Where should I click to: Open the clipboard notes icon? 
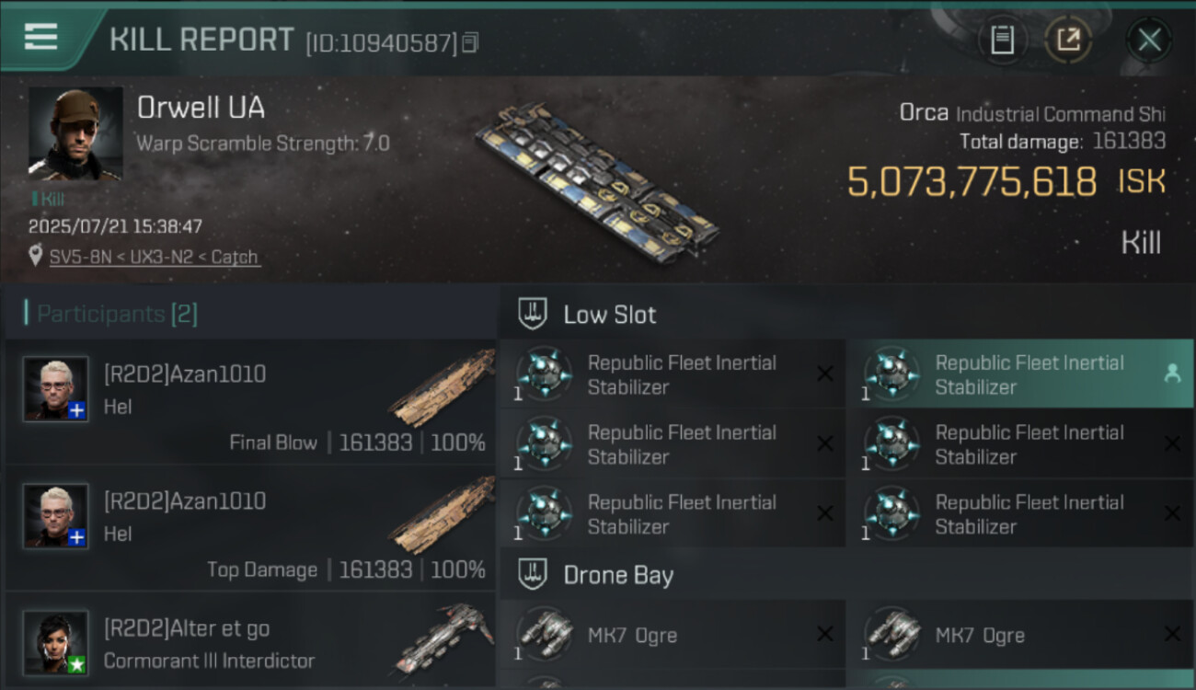pos(1002,40)
